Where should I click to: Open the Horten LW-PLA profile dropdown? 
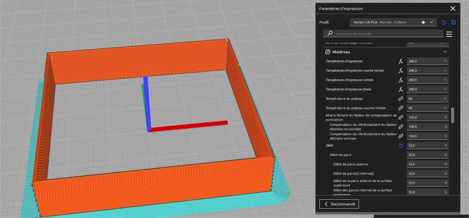(x=393, y=22)
